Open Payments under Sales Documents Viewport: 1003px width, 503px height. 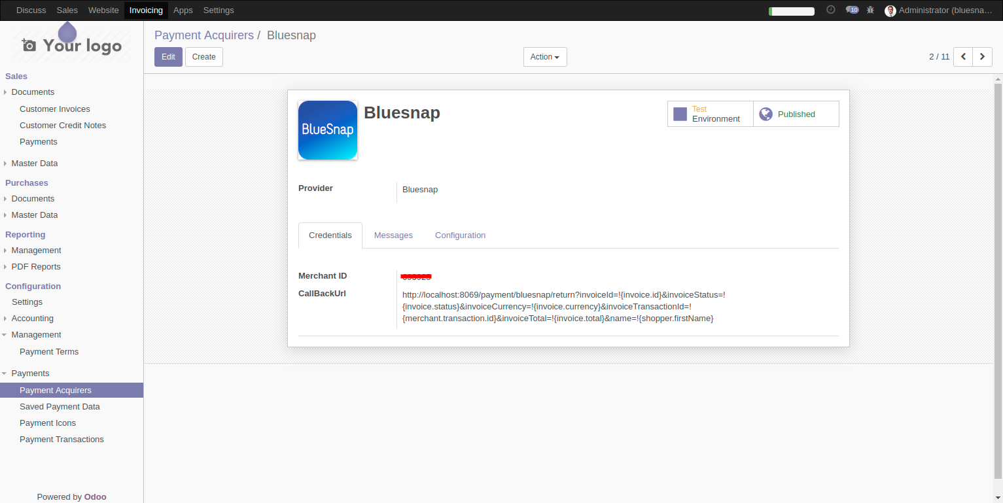39,142
